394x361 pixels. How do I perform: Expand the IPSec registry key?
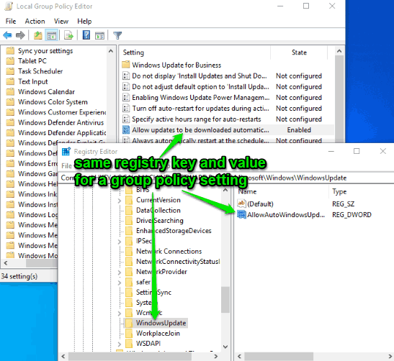click(120, 242)
